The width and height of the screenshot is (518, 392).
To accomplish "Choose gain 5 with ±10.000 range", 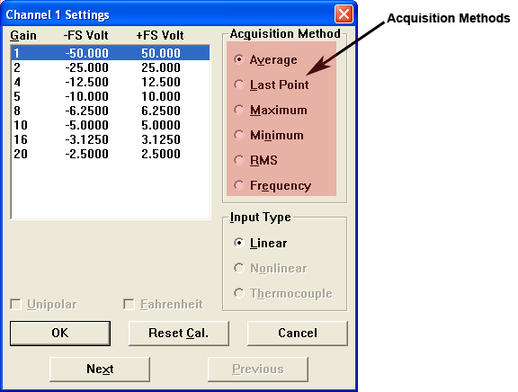I will [x=111, y=96].
